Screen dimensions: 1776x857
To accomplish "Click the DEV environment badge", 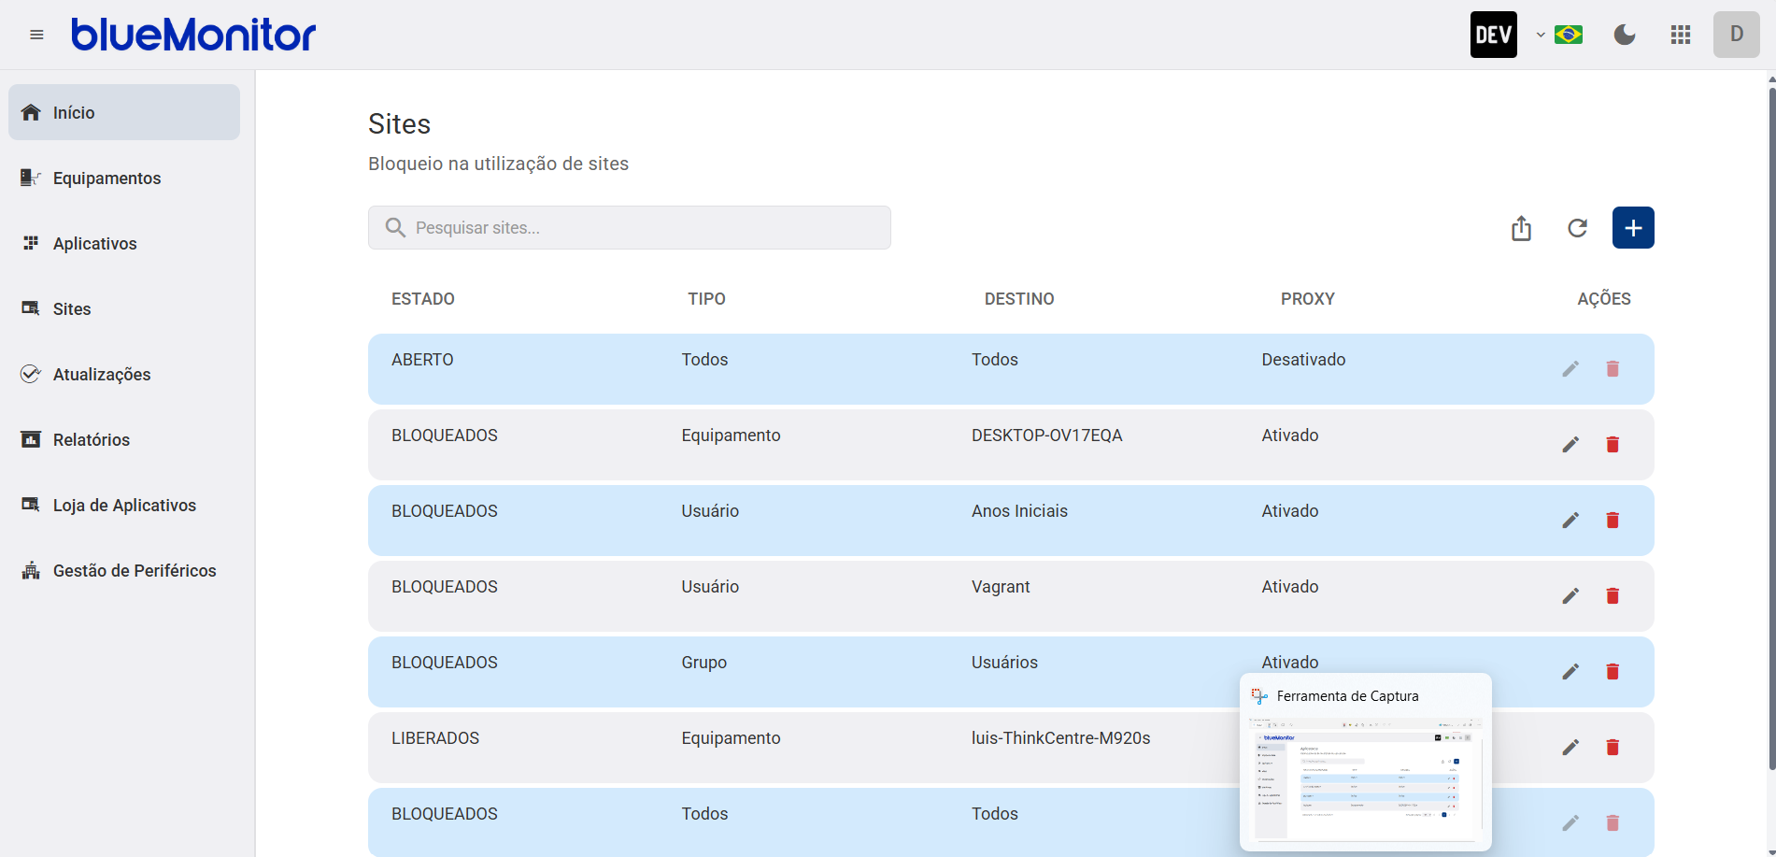I will [1493, 35].
